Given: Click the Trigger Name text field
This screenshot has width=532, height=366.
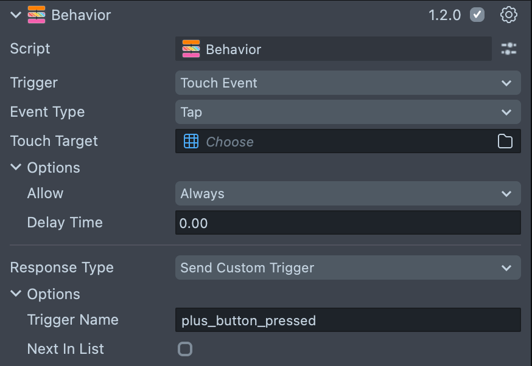Looking at the screenshot, I should 348,320.
